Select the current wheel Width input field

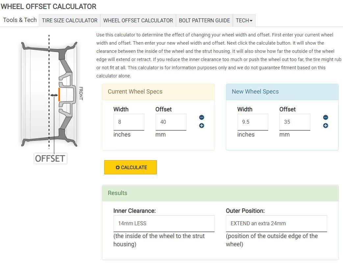(x=129, y=122)
